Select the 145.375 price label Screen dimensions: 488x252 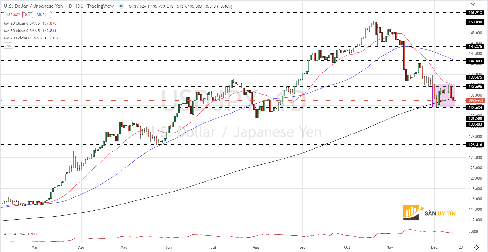pyautogui.click(x=475, y=47)
